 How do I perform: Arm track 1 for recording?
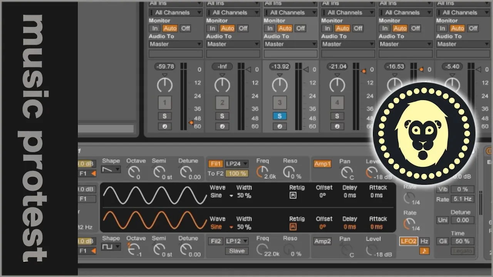coord(164,127)
